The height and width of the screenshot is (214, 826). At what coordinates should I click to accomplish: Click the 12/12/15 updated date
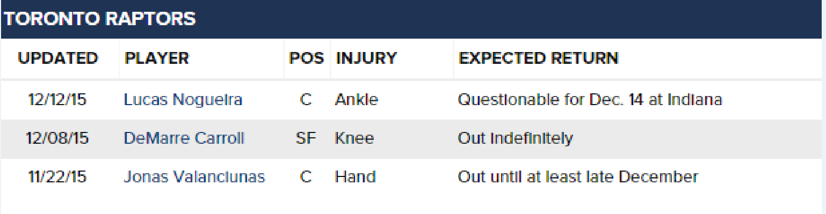[x=56, y=100]
